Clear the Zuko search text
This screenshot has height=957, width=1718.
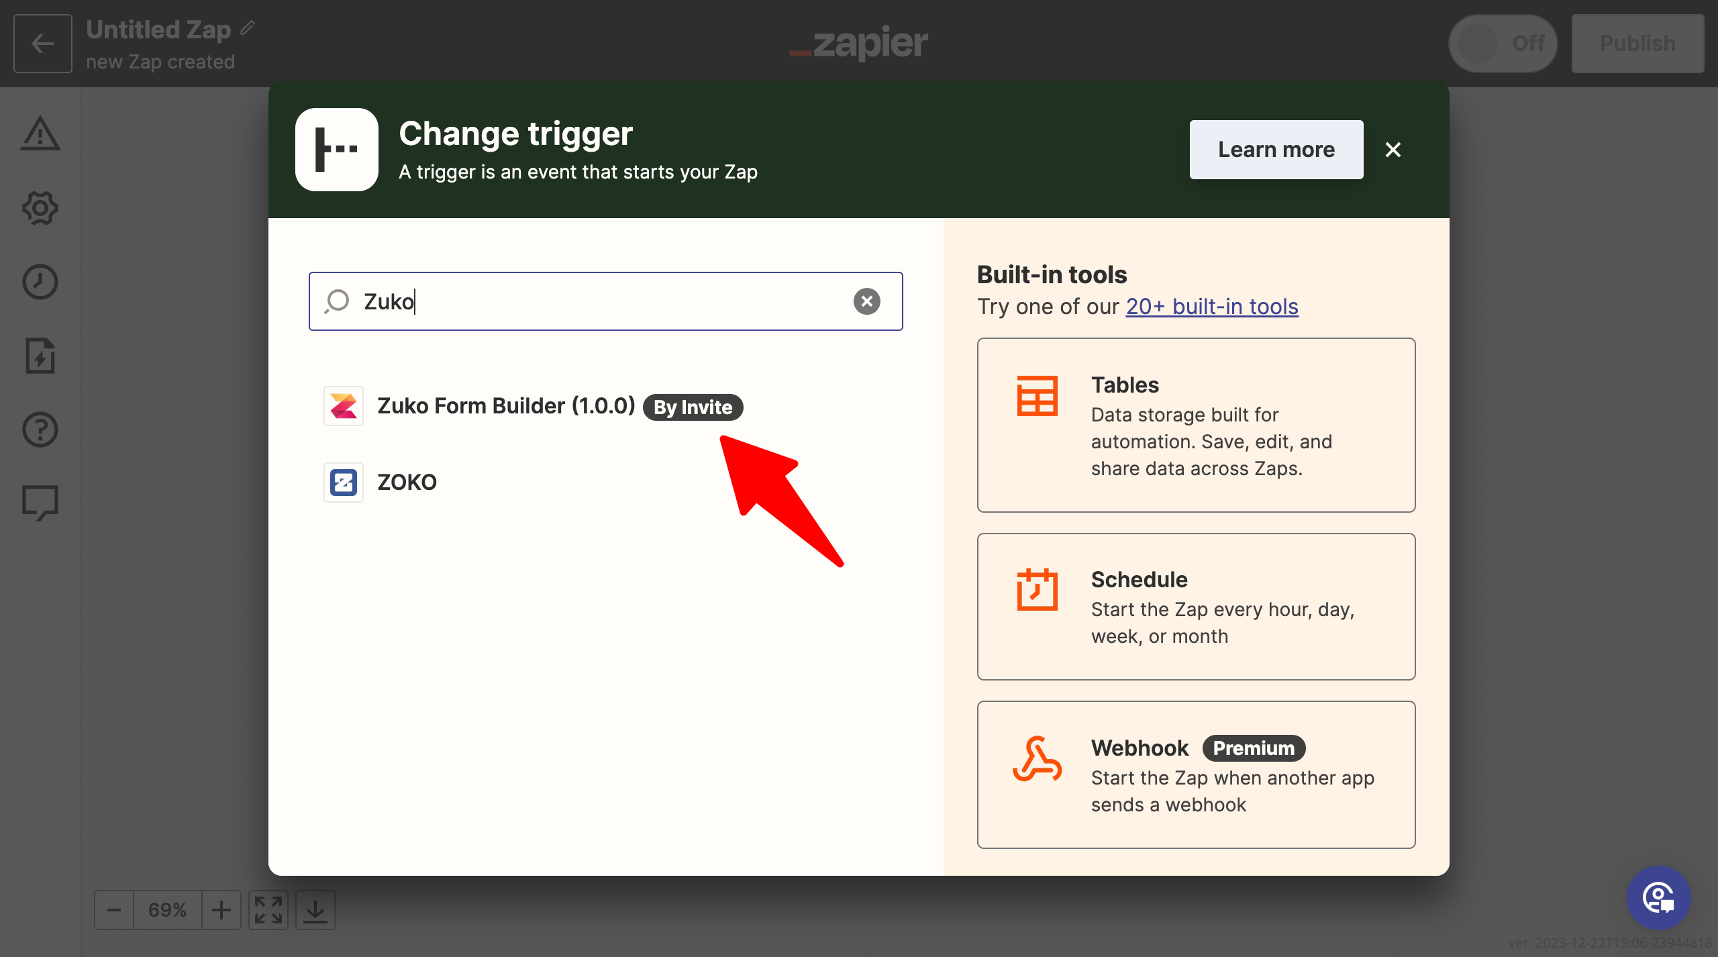point(867,301)
